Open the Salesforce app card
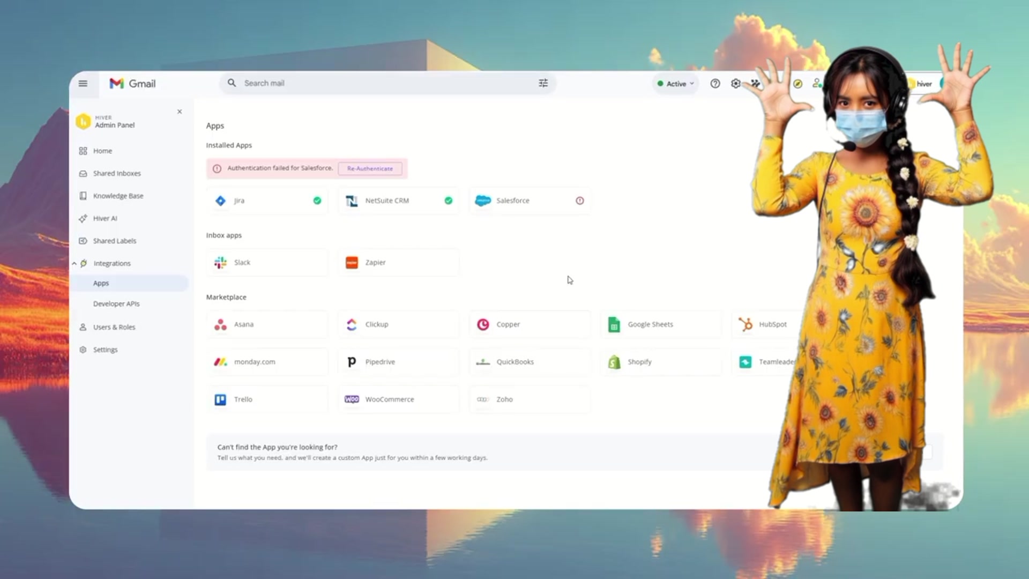Screen dimensions: 1029x579 pyautogui.click(x=530, y=201)
